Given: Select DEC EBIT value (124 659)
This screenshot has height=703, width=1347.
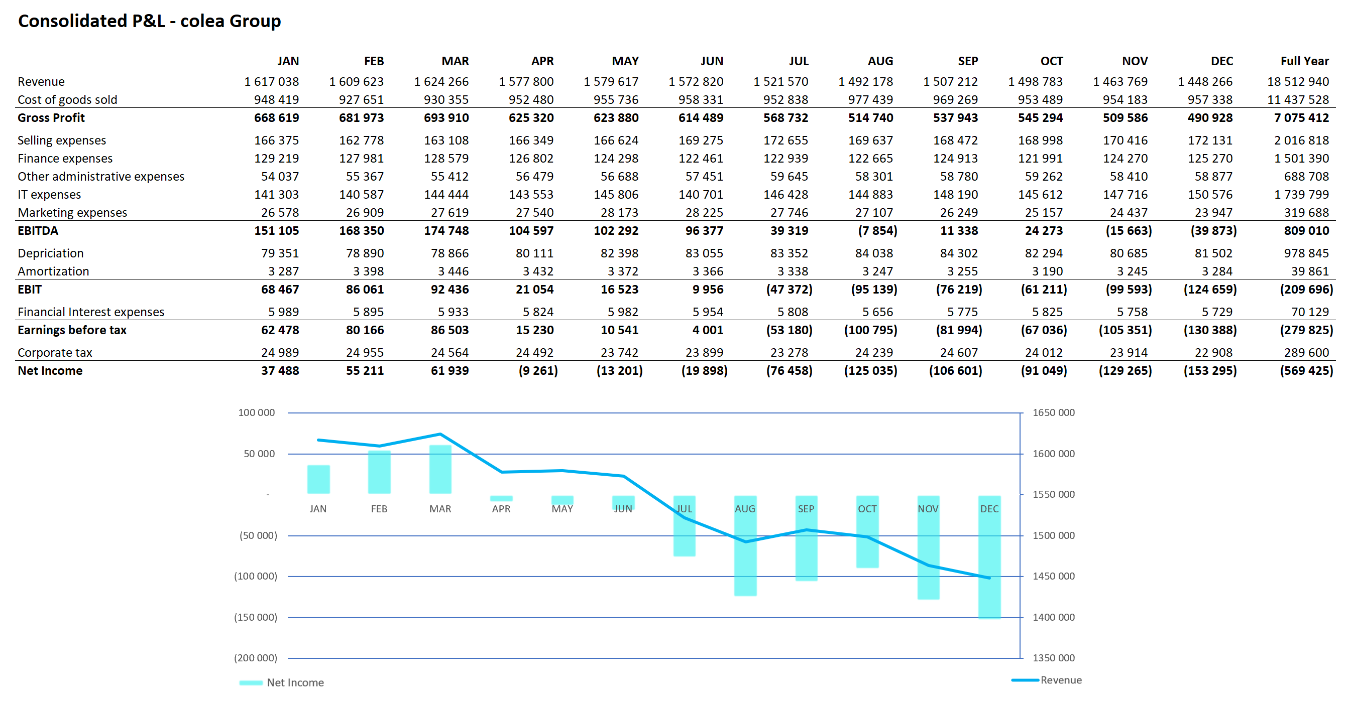Looking at the screenshot, I should 1210,289.
